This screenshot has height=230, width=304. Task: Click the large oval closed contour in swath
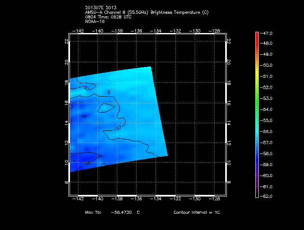[x=107, y=108]
